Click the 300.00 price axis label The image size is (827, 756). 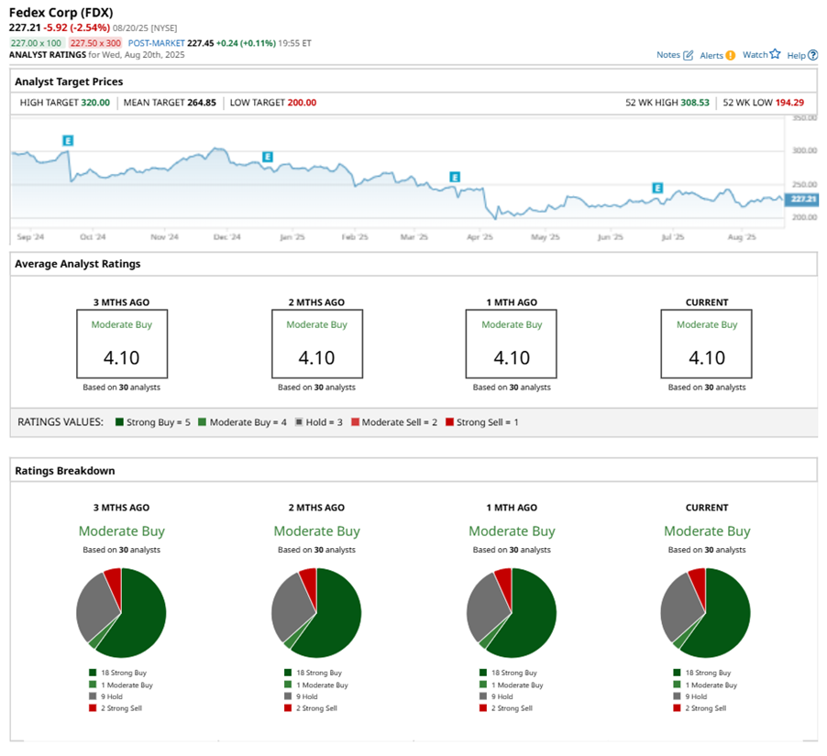(x=804, y=150)
